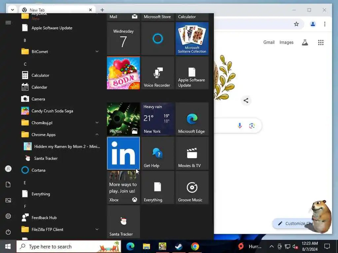Open Documents from Start sidebar
This screenshot has height=253, width=338.
(x=8, y=184)
